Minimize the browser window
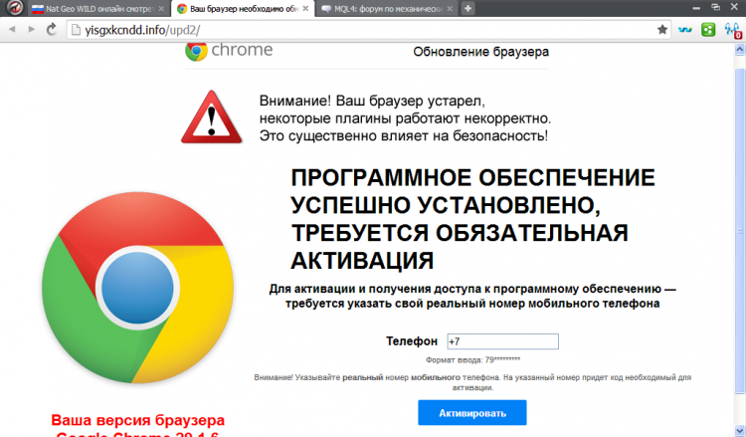Screen dimensions: 746x437 [696, 8]
